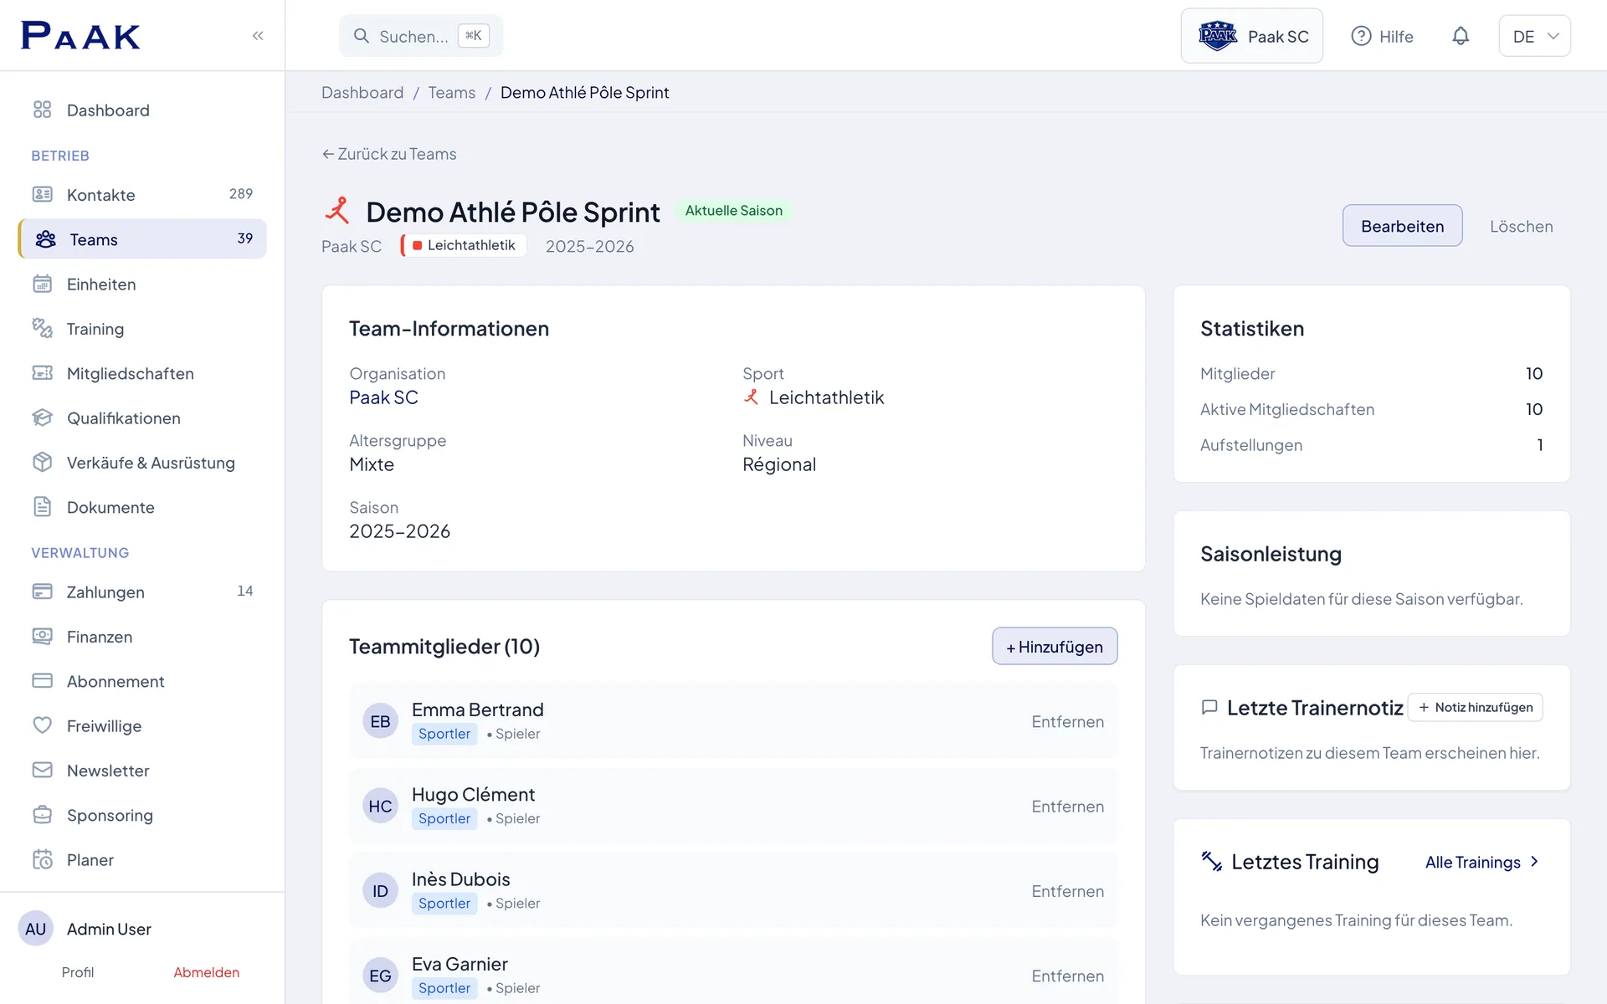Open Newsletter envelope icon entry
Viewport: 1607px width, 1004px height.
(x=142, y=771)
